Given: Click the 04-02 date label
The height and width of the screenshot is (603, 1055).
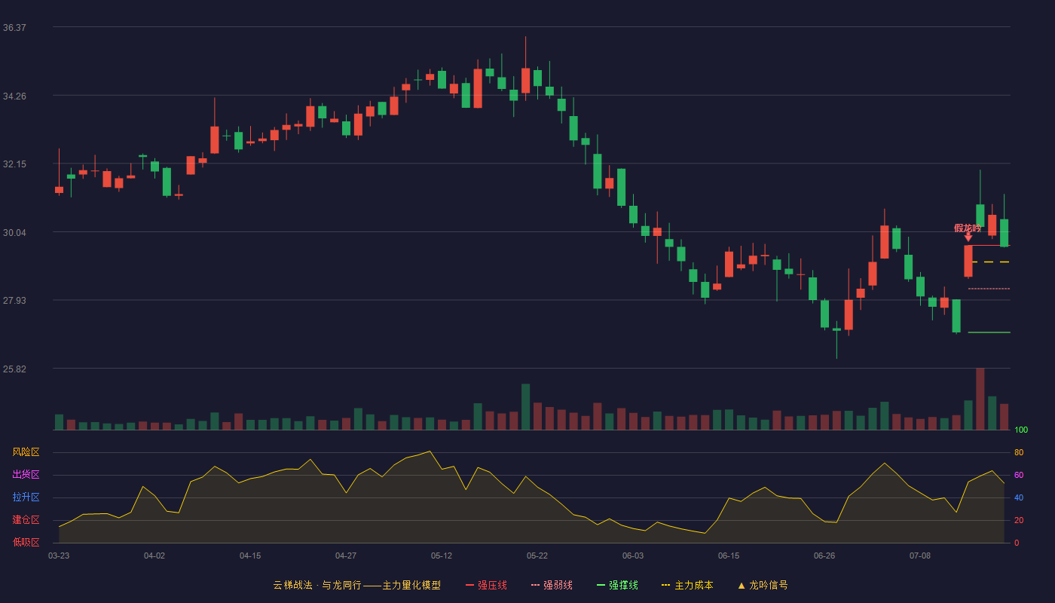Looking at the screenshot, I should 154,556.
